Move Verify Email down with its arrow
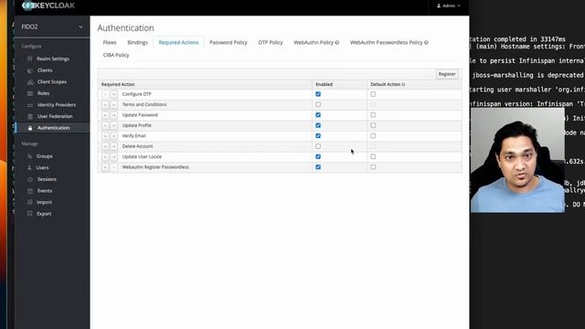 pyautogui.click(x=113, y=136)
